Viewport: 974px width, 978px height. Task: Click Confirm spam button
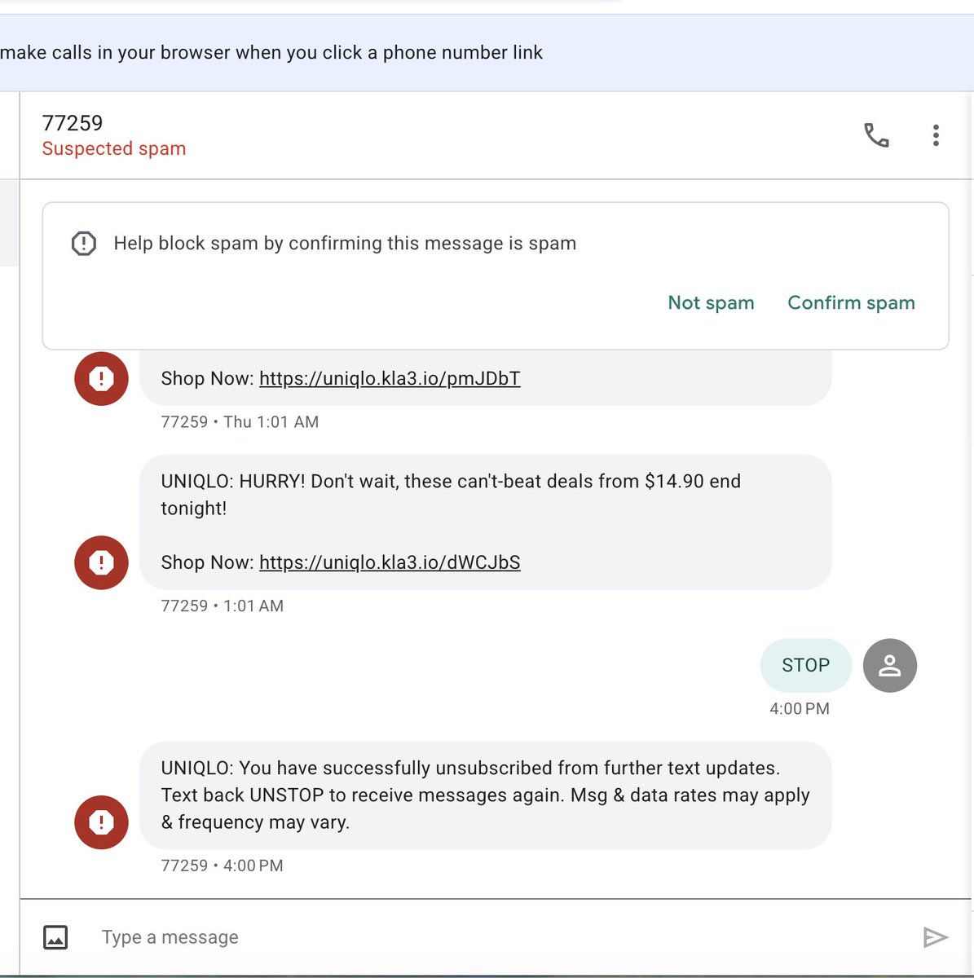(851, 303)
